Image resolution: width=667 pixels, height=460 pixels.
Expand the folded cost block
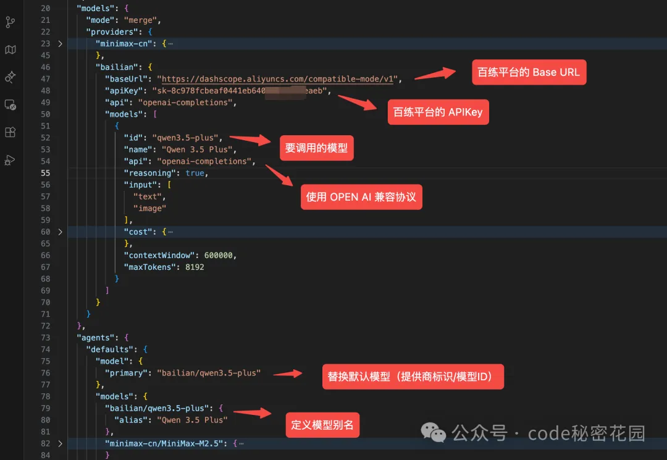point(60,232)
